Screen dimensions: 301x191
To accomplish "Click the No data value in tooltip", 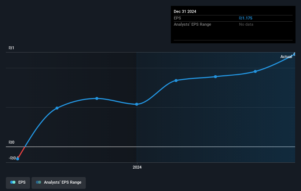I will tap(246, 25).
